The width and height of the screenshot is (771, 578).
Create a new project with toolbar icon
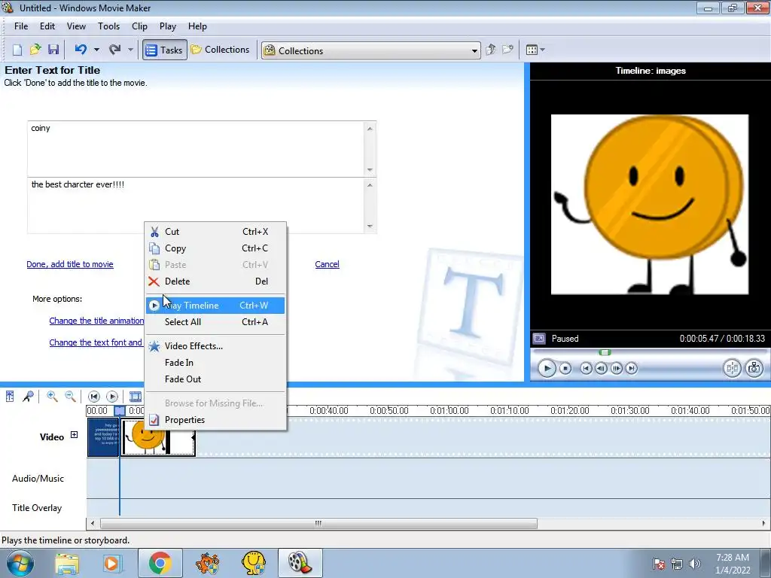point(17,50)
